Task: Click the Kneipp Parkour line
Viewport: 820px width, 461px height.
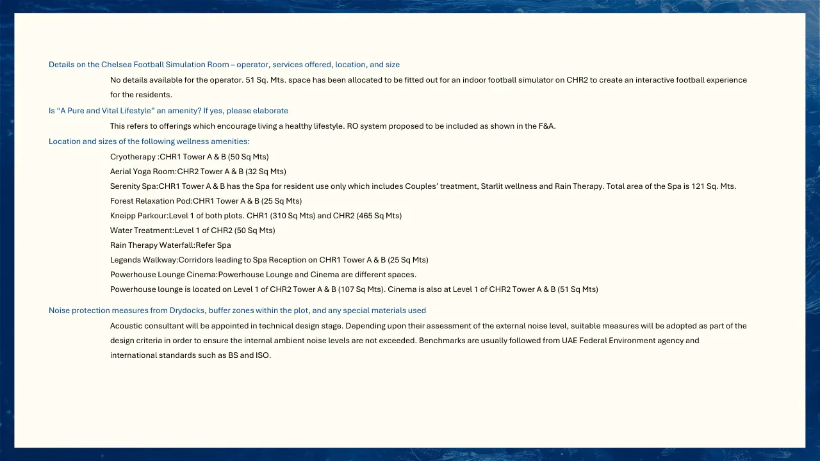Action: (256, 216)
